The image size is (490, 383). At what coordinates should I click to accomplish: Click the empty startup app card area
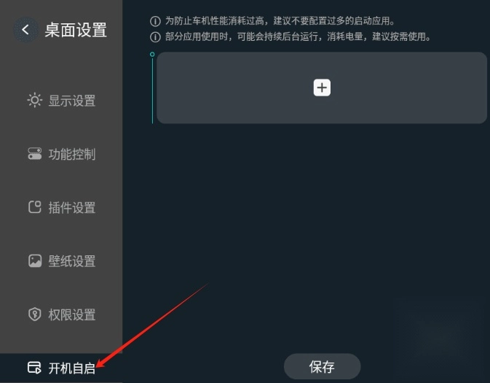(322, 88)
